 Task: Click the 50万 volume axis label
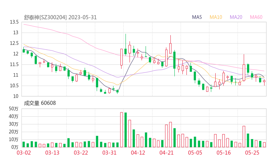click(x=13, y=109)
